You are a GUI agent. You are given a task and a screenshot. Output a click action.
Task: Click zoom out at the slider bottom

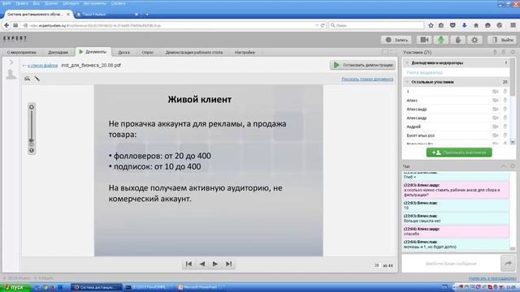tap(32, 151)
